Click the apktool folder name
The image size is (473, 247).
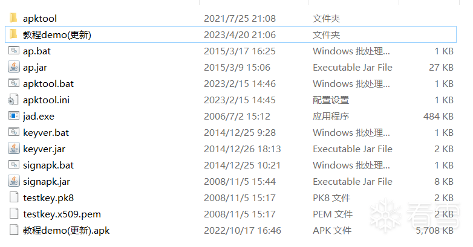(40, 19)
